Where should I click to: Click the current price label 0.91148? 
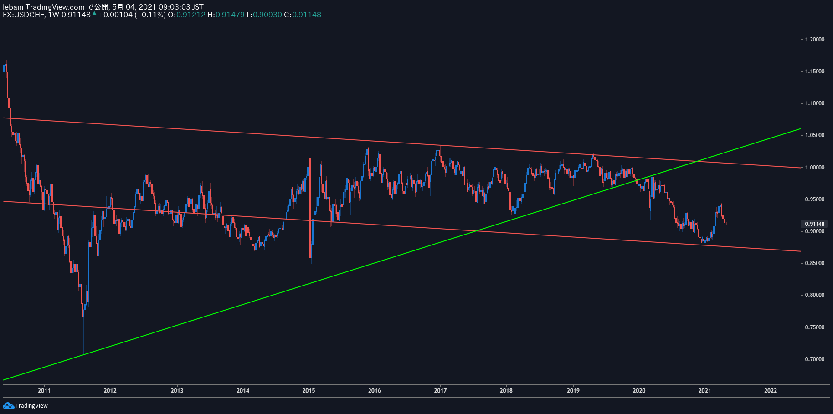click(814, 224)
